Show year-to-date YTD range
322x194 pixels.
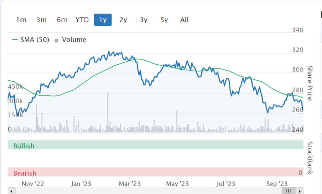82,20
